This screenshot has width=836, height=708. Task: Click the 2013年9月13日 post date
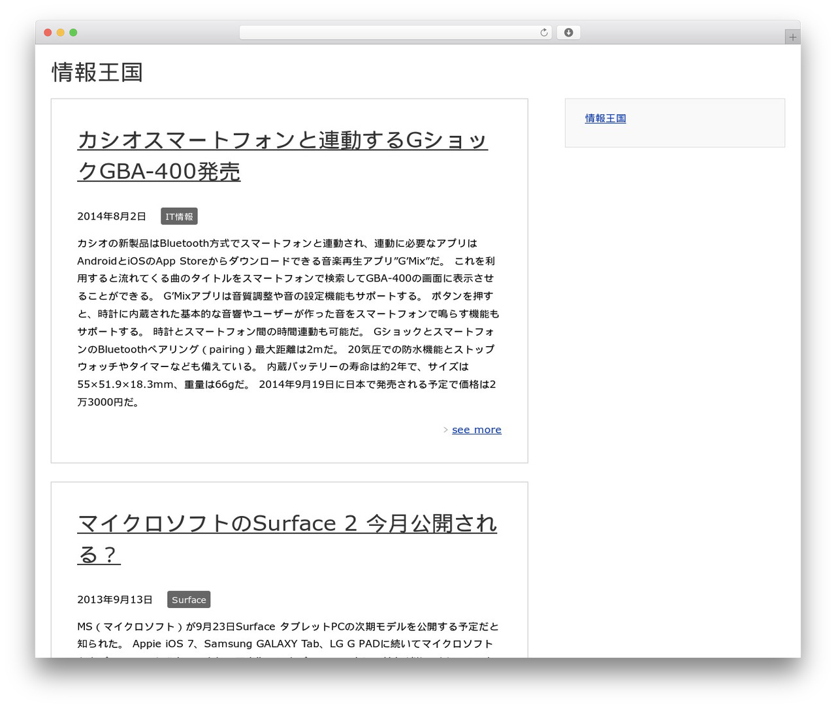coord(115,600)
